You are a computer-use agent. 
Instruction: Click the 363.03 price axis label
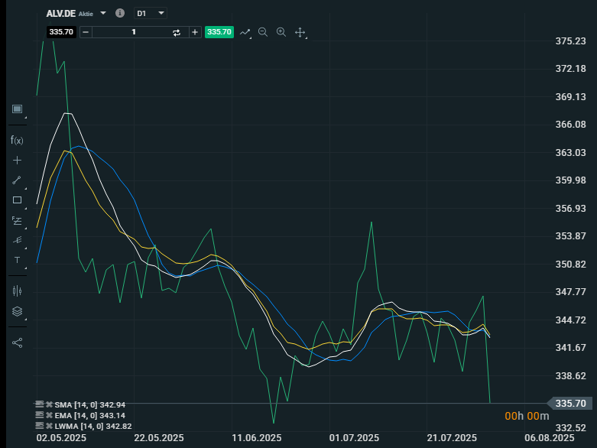click(x=570, y=153)
